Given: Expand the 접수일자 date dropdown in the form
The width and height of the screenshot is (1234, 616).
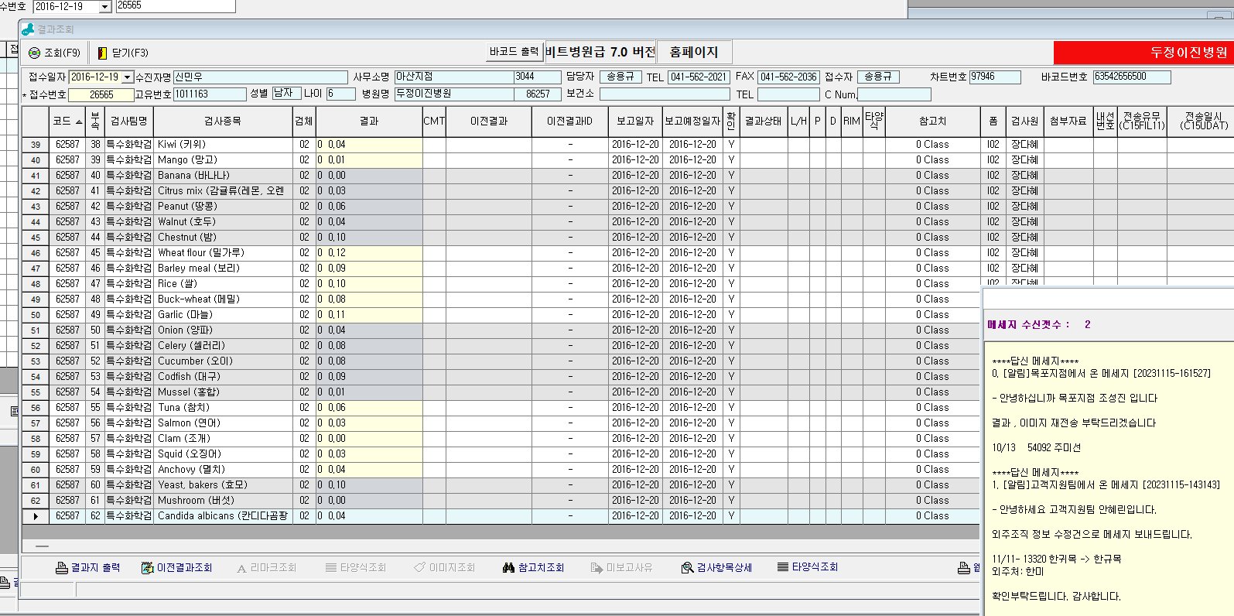Looking at the screenshot, I should click(x=128, y=77).
